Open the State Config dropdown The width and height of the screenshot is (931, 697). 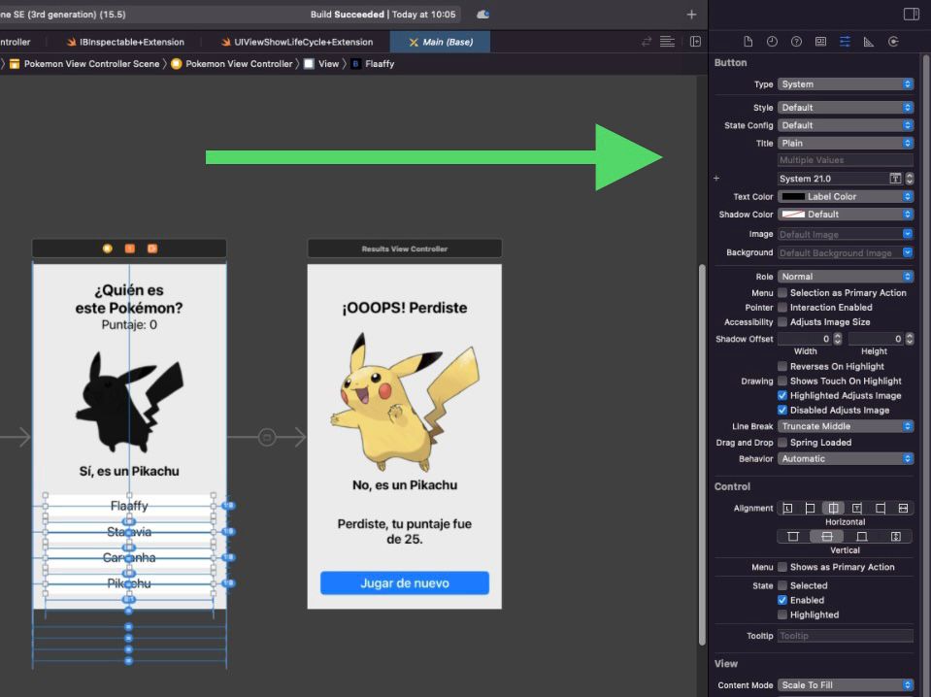(x=846, y=125)
